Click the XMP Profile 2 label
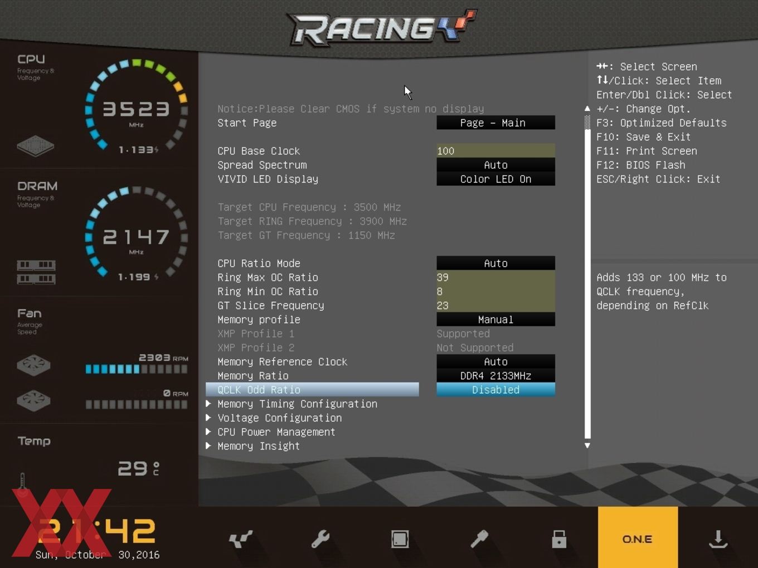The image size is (758, 568). click(x=256, y=347)
